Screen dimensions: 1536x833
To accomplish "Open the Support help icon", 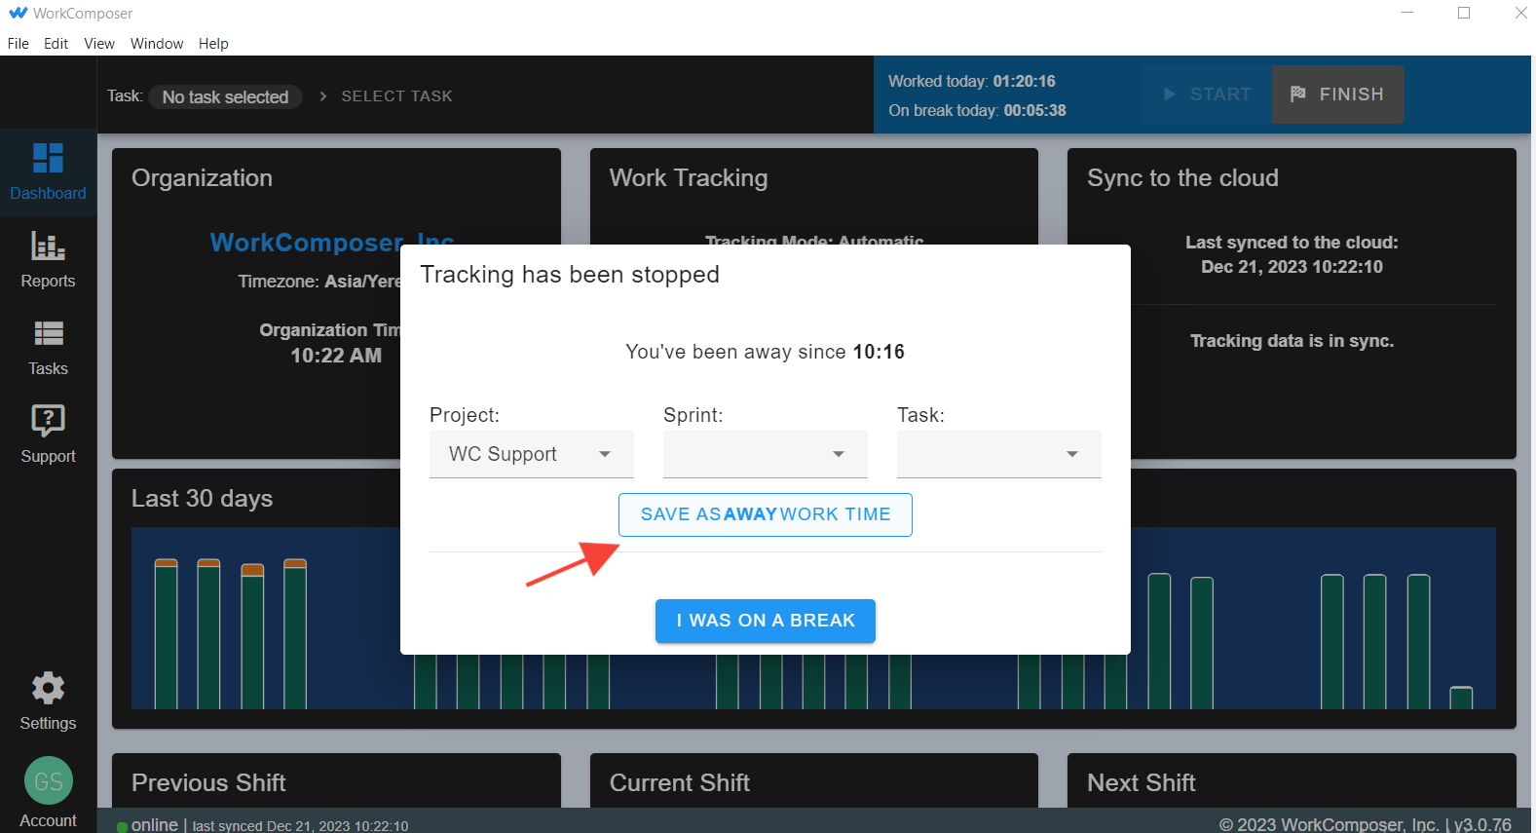I will (48, 421).
